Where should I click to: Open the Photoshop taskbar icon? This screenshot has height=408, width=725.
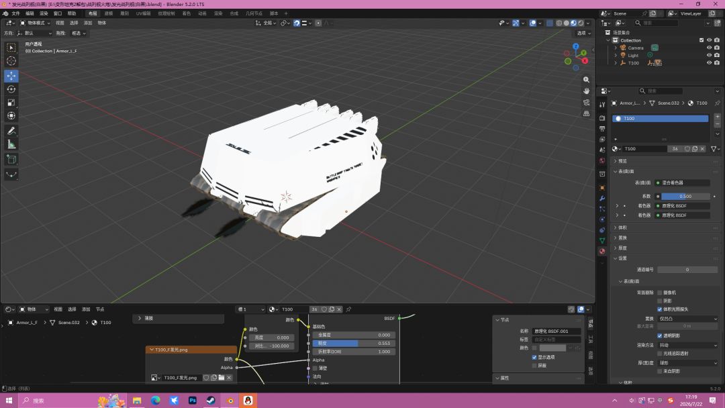(193, 400)
